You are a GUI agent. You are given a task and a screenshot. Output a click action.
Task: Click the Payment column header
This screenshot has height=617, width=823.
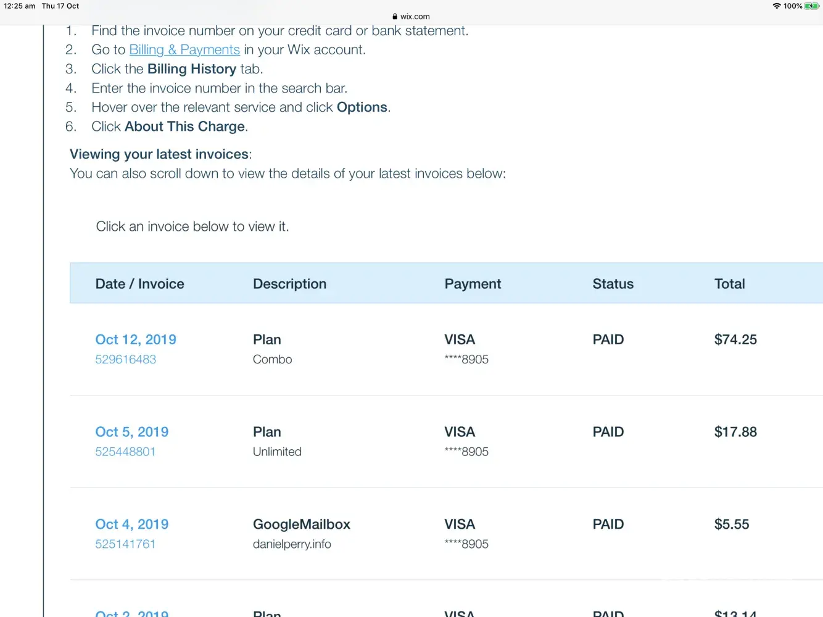coord(473,284)
